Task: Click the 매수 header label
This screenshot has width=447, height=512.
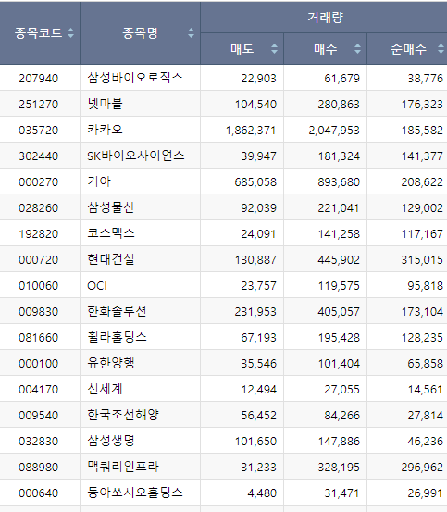Action: click(x=325, y=49)
